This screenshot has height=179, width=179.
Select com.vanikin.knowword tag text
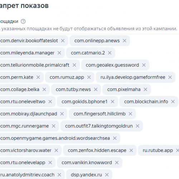point(87,163)
